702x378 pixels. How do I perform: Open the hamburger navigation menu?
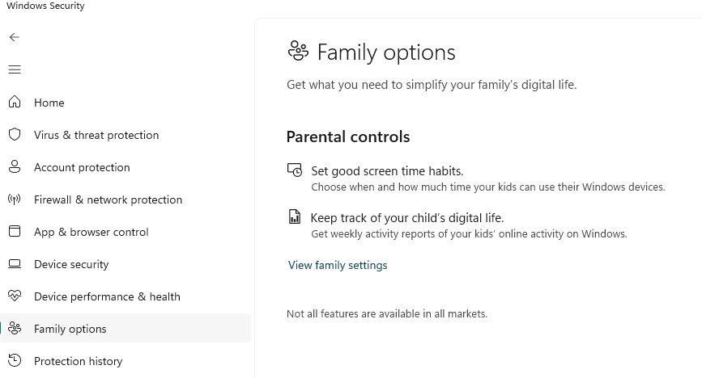click(15, 69)
